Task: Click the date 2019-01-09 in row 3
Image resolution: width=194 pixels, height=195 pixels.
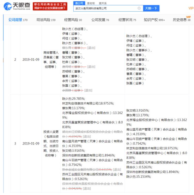Action: point(31,143)
